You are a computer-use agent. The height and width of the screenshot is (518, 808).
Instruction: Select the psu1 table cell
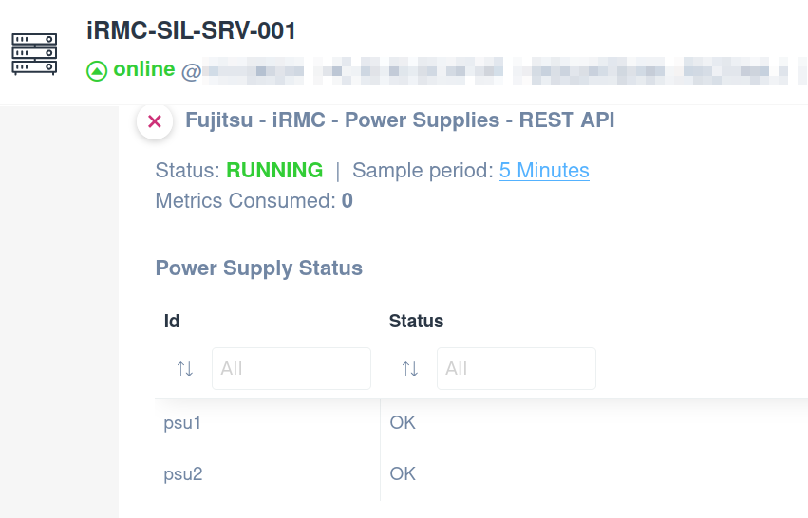[182, 423]
